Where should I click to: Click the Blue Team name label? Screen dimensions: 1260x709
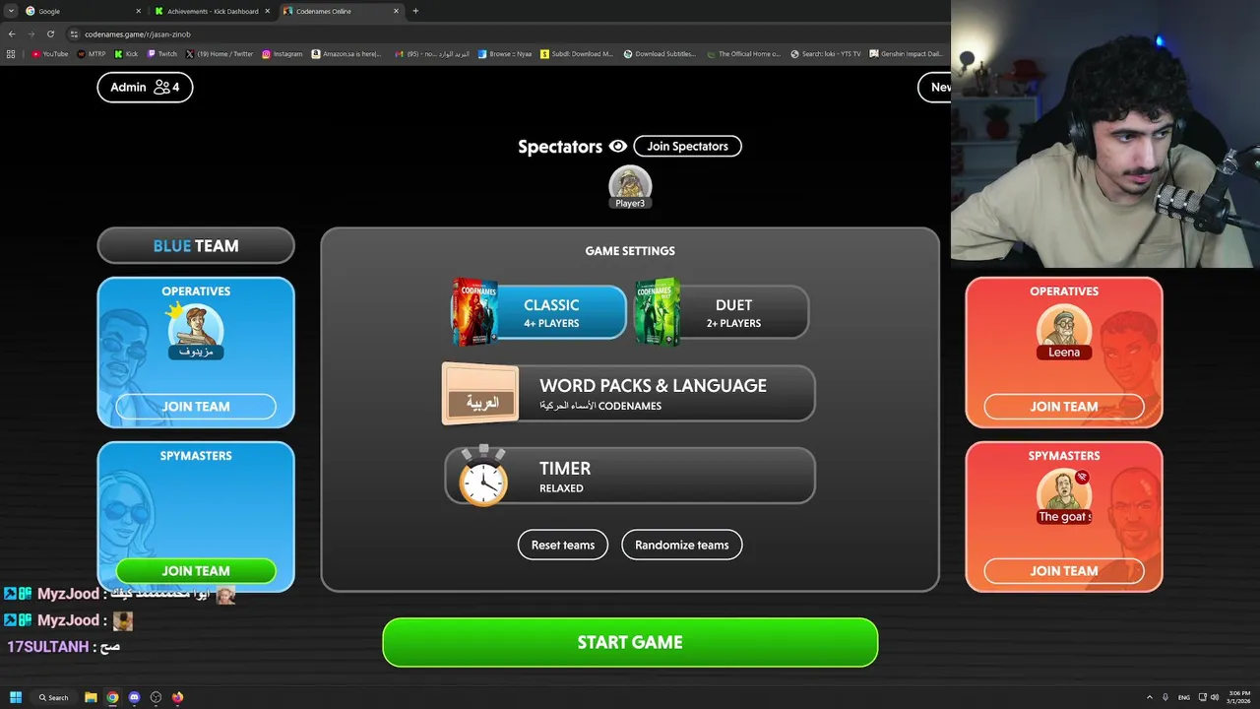point(196,246)
